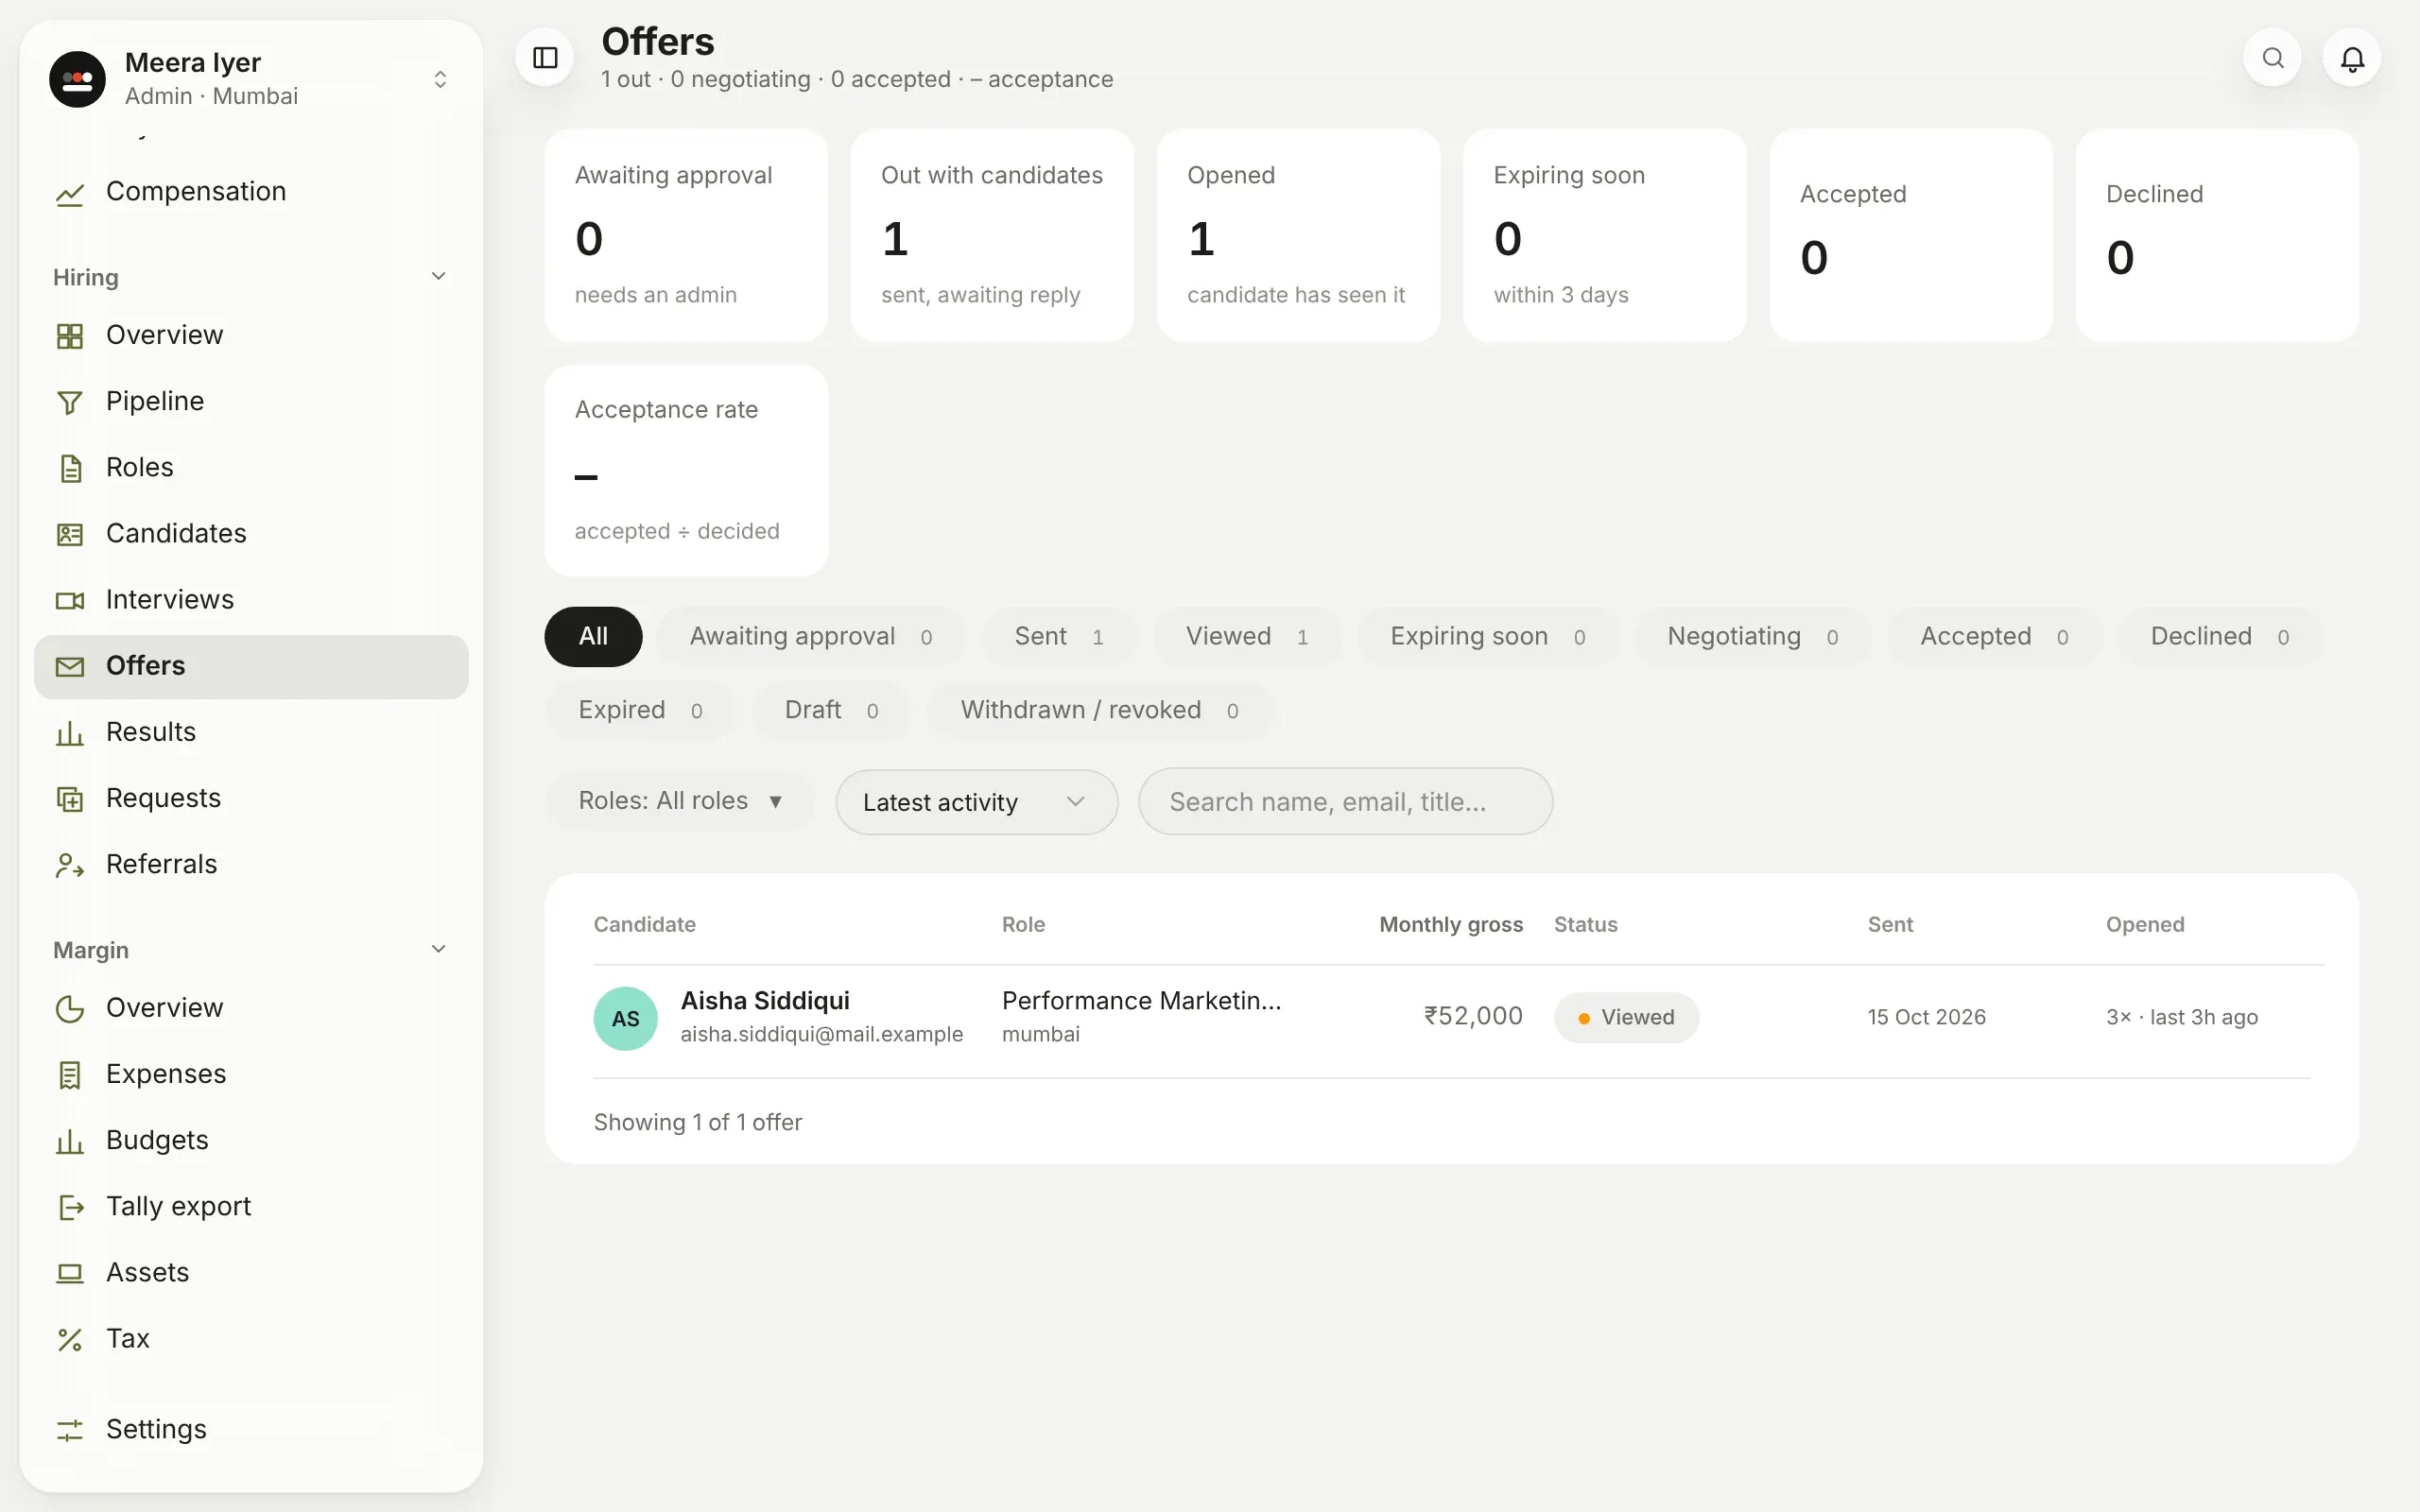Click the Candidates ID card icon
Image resolution: width=2420 pixels, height=1512 pixels.
pyautogui.click(x=70, y=534)
